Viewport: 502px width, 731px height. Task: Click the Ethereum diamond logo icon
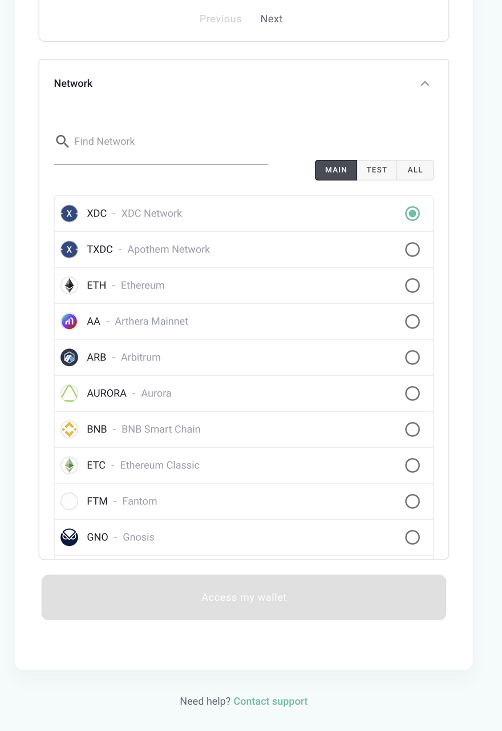(69, 286)
